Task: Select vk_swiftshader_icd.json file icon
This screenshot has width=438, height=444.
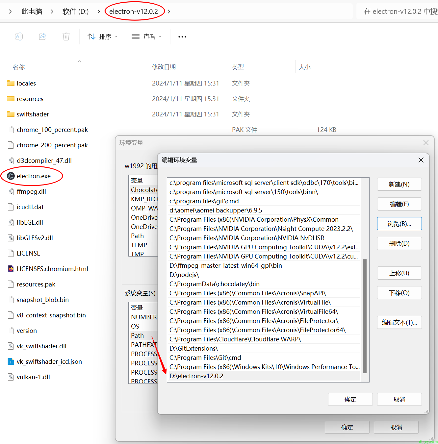Action: 11,361
